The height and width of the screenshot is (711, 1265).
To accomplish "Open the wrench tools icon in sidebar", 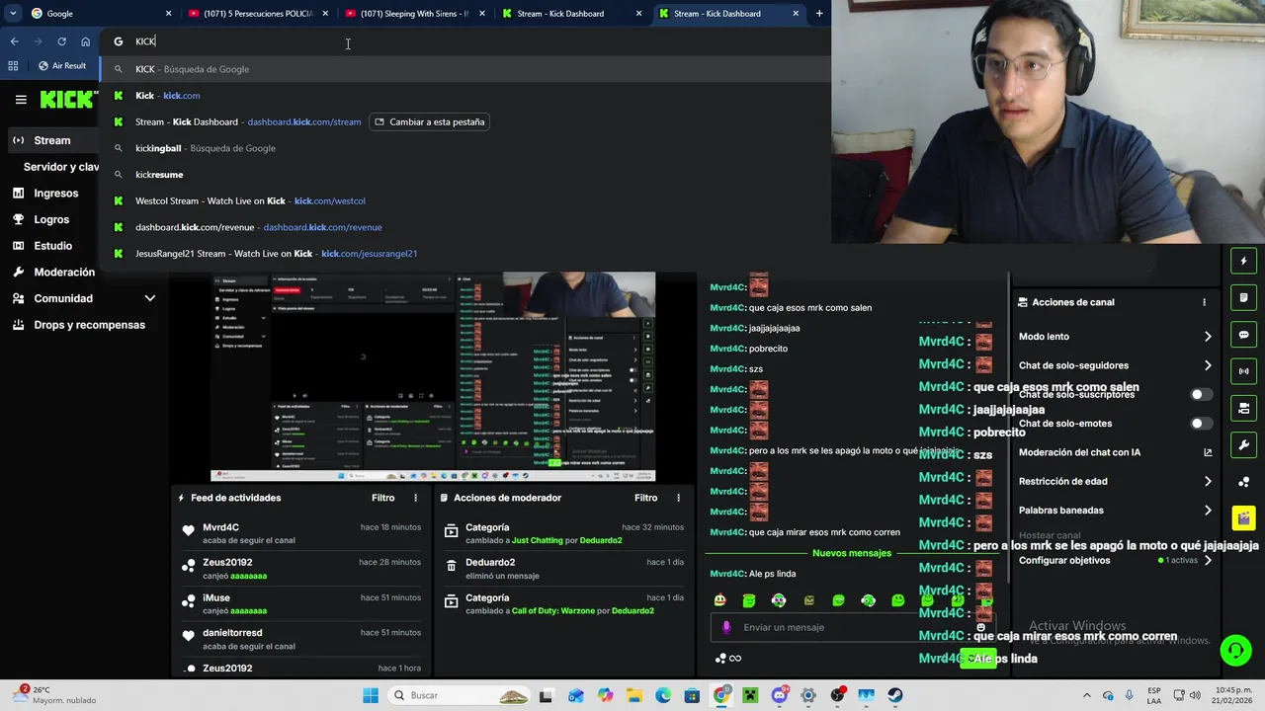I will coord(1243,444).
